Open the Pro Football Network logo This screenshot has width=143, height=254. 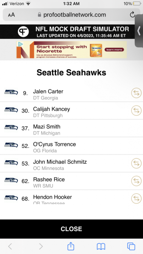(x=23, y=32)
